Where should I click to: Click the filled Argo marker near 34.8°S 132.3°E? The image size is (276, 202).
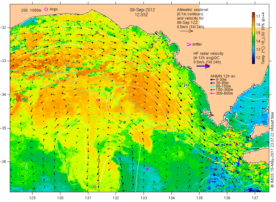125,122
